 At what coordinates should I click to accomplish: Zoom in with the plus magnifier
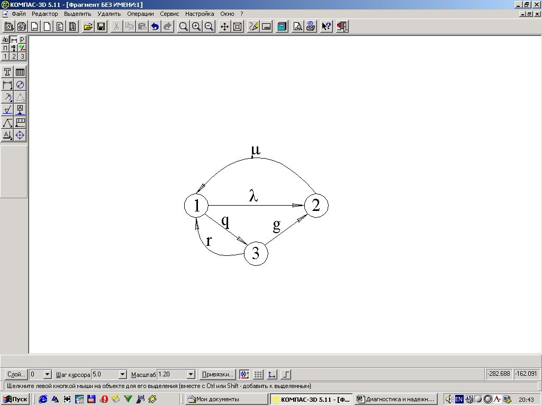point(196,26)
